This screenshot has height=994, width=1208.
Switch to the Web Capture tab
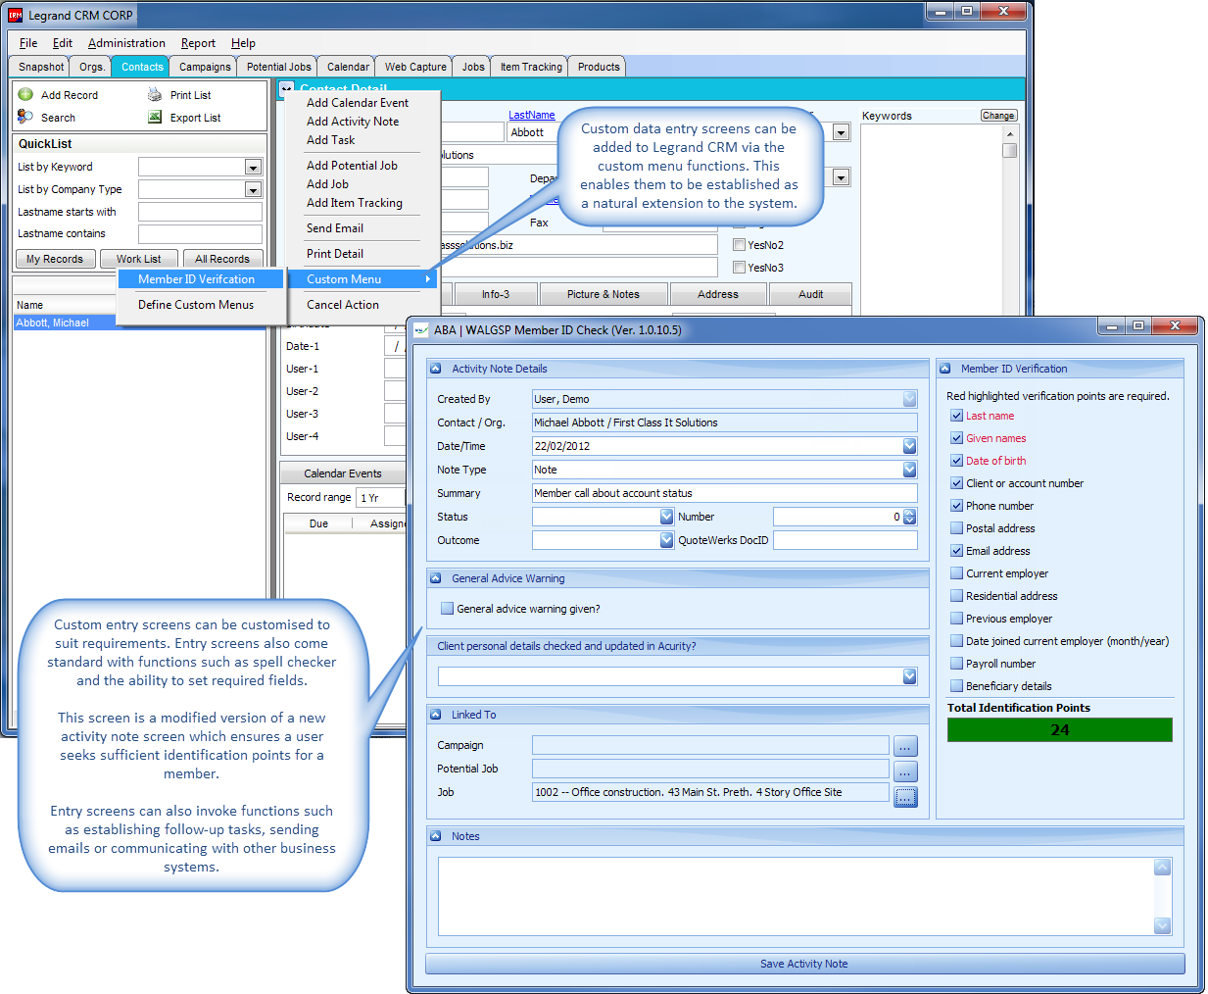point(415,67)
